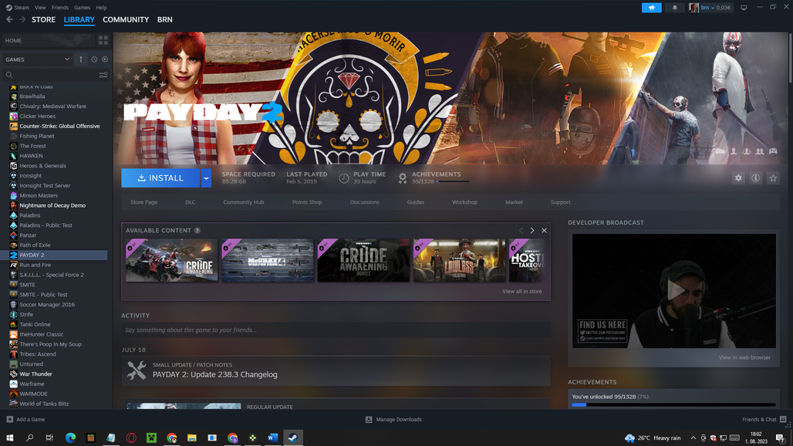This screenshot has height=446, width=793.
Task: Dismiss the Available Content panel
Action: click(544, 231)
